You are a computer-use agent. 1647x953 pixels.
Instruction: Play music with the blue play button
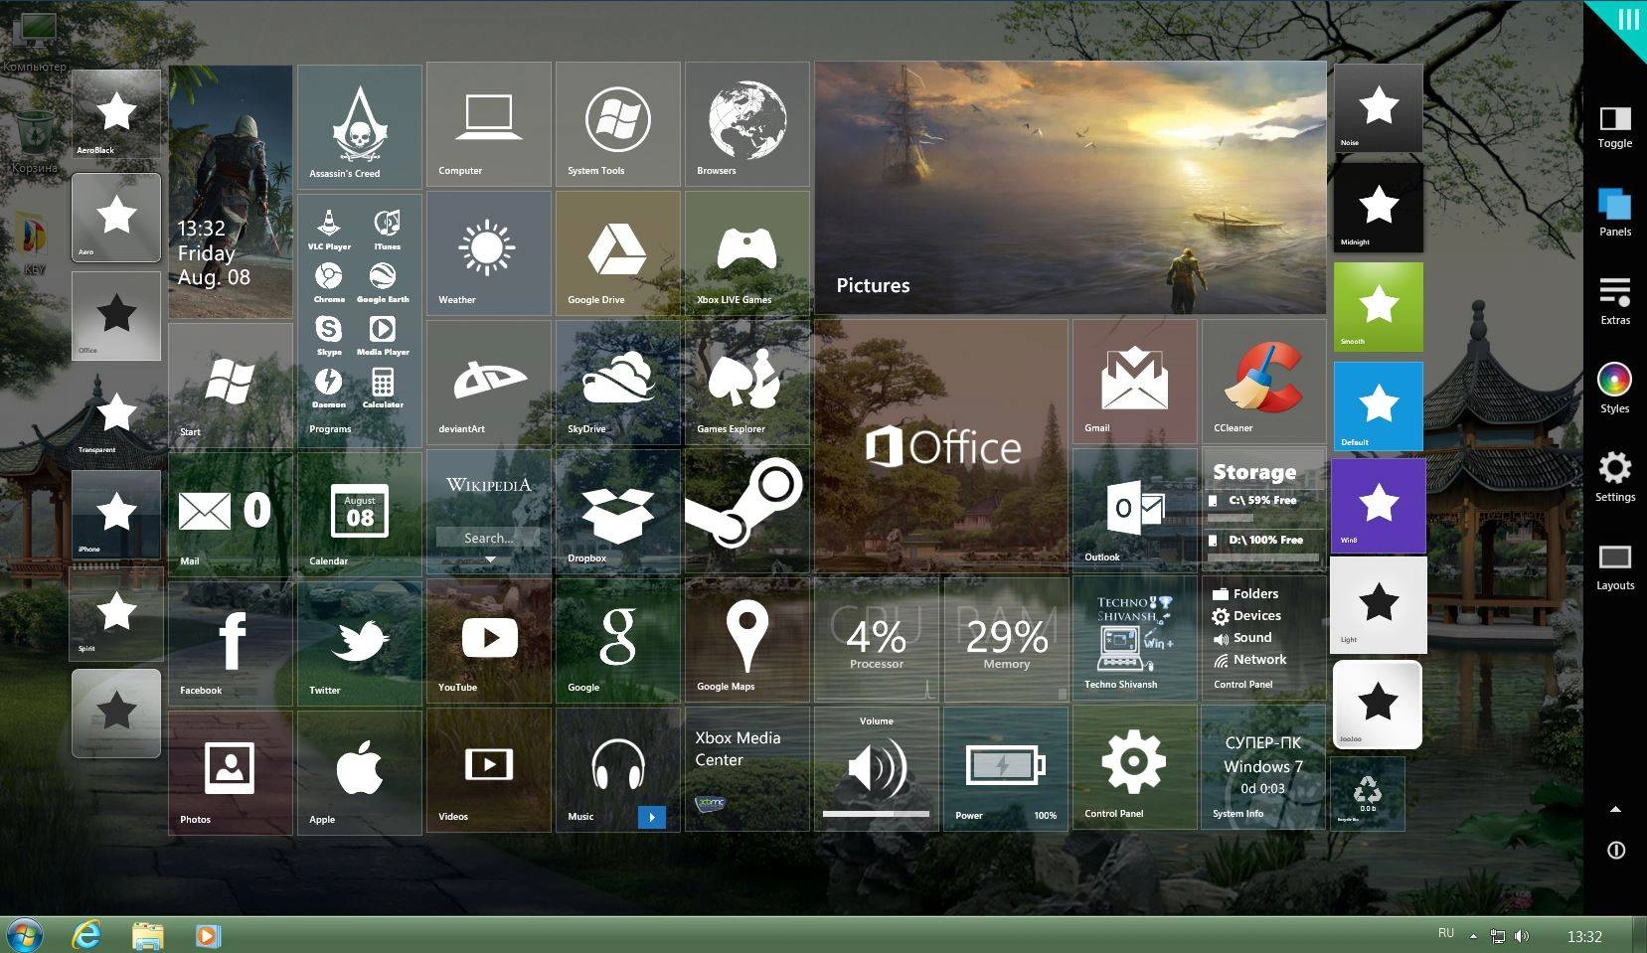pos(651,817)
